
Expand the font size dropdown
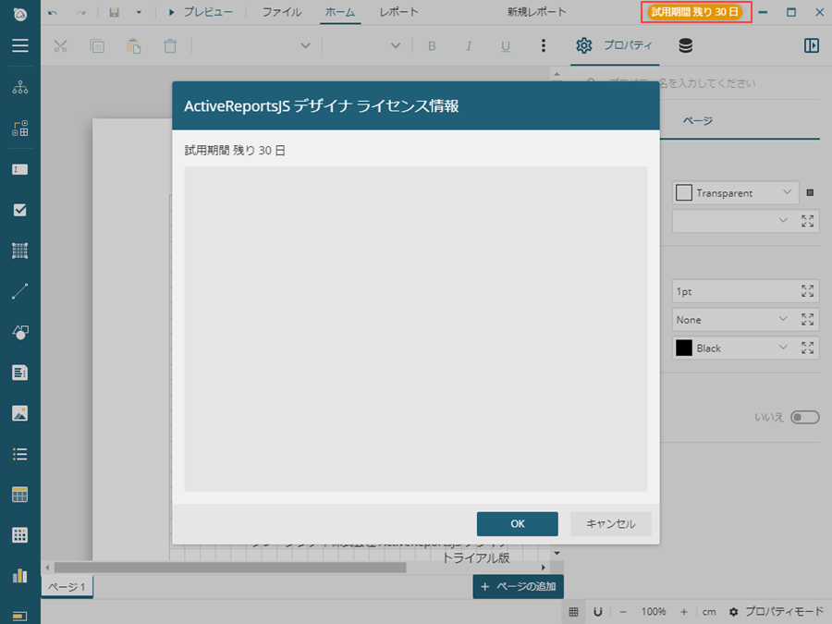(396, 45)
